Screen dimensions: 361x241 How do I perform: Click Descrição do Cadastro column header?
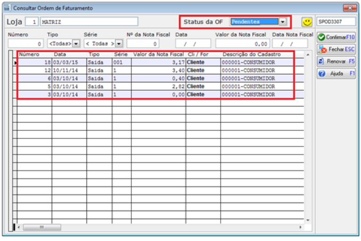coord(252,55)
